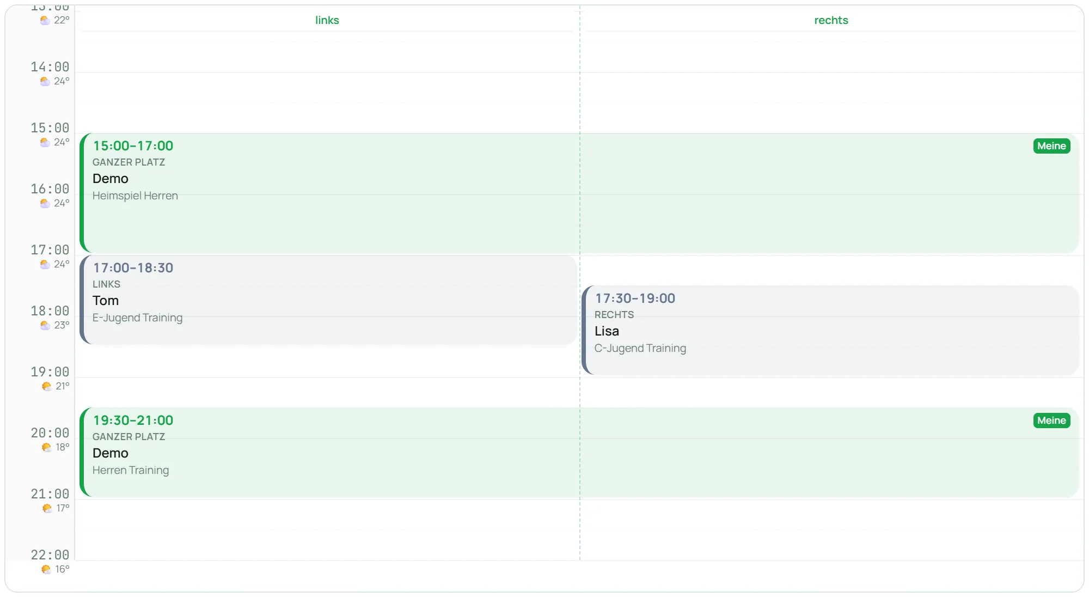Viewport: 1089px width, 597px height.
Task: Click the GANZER PLATZ label in the 19:30 booking
Action: pyautogui.click(x=129, y=437)
